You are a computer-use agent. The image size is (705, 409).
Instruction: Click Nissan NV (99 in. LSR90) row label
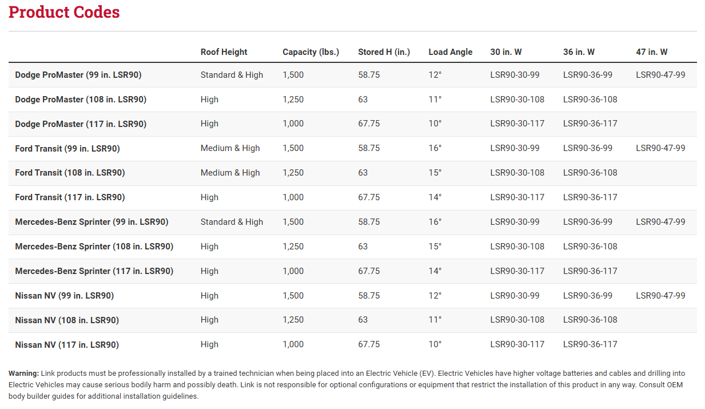65,296
